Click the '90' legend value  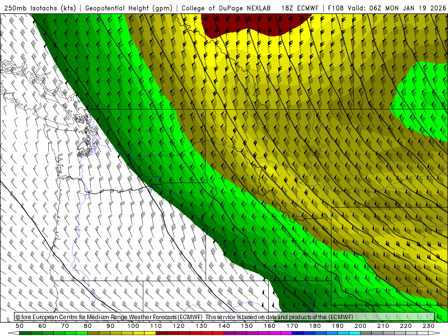110,326
